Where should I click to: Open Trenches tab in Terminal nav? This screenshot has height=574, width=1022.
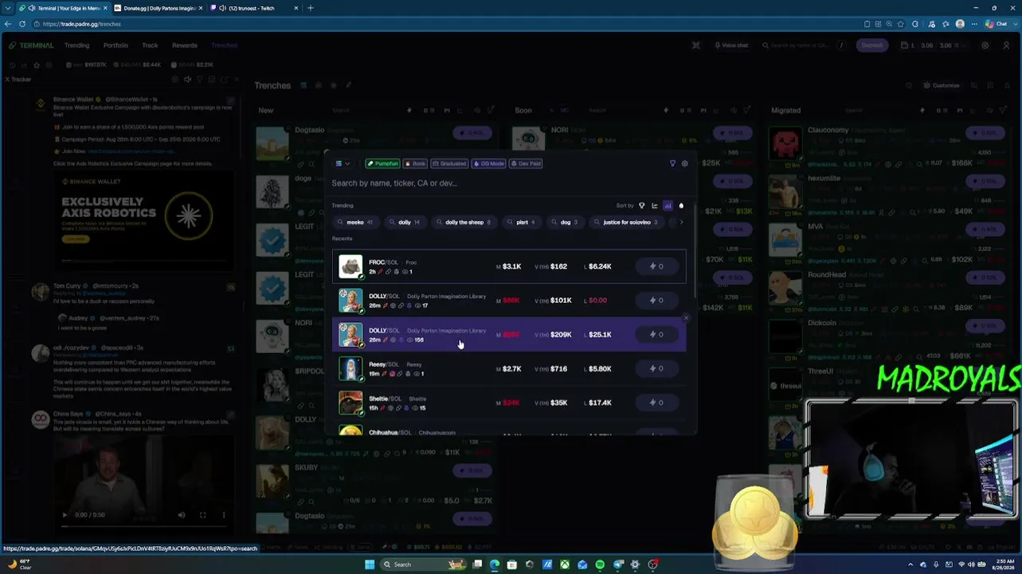(225, 45)
